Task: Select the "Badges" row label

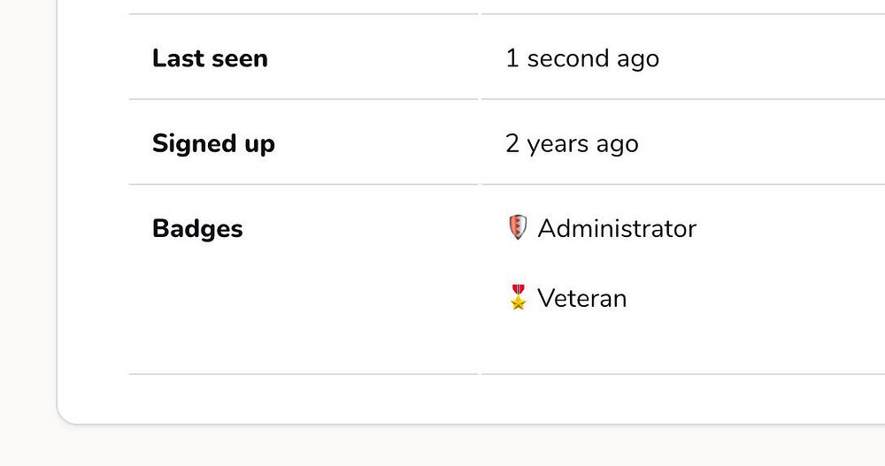Action: point(197,228)
